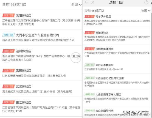Click the 自营门店 tag beside 无锡体验店

coord(9,71)
